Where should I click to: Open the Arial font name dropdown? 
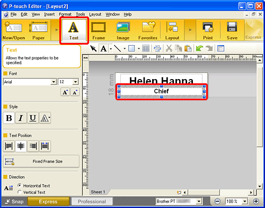54,82
